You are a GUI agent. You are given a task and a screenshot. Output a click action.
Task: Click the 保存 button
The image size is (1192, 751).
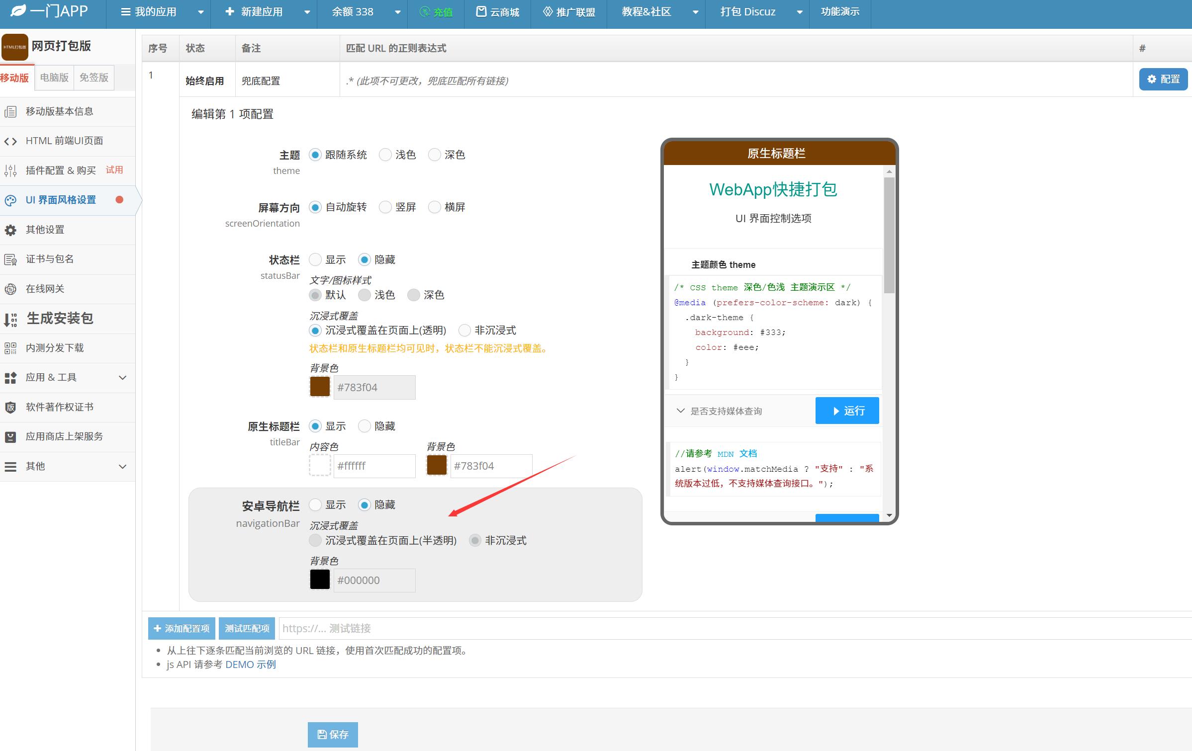coord(333,735)
